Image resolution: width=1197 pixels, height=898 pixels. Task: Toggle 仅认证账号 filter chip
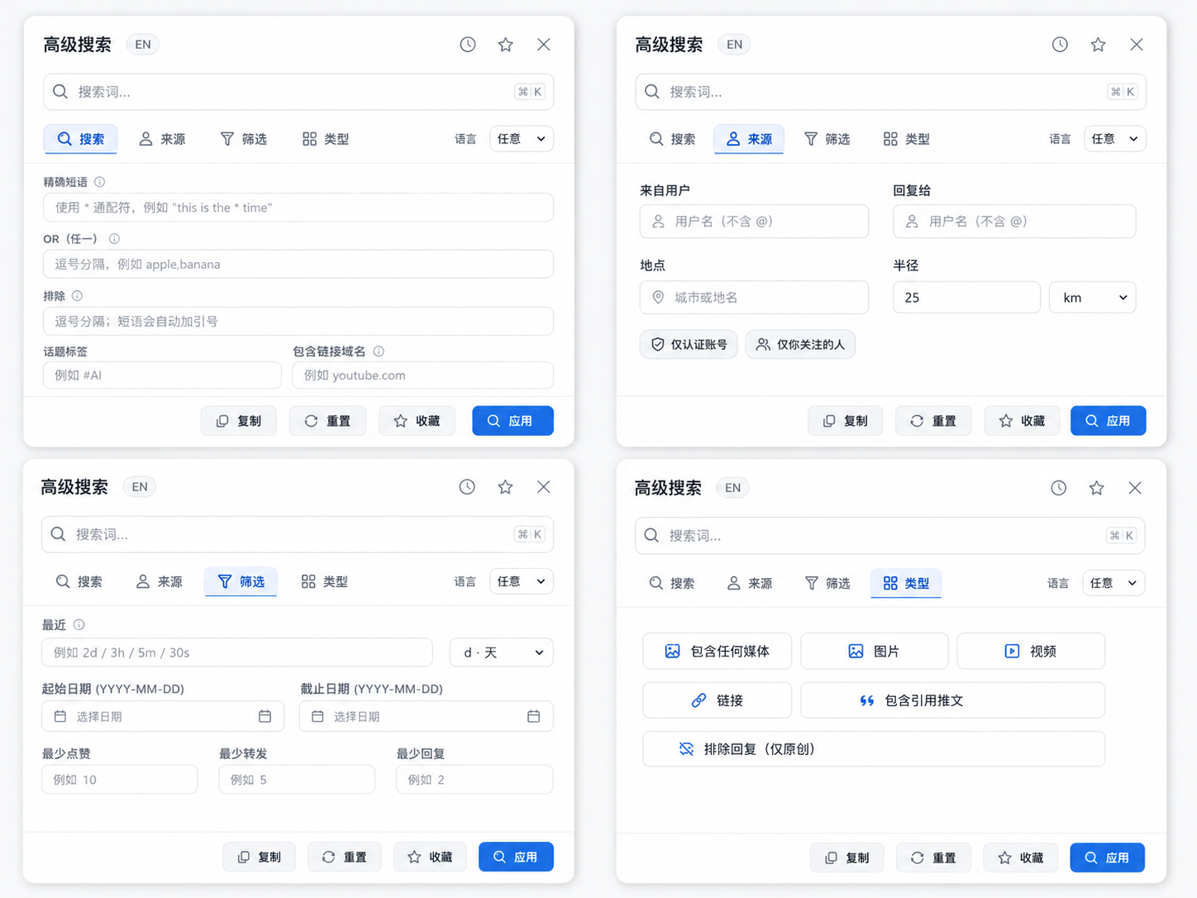[689, 345]
